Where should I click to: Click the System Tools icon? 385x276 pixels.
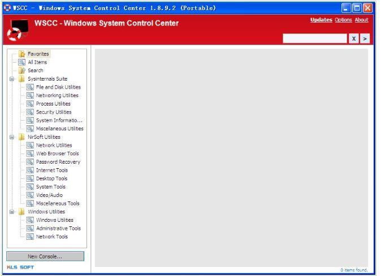pyautogui.click(x=30, y=187)
